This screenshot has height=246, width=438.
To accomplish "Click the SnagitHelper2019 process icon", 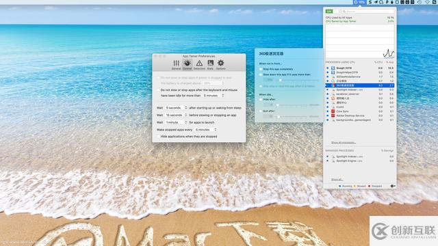I will 333,72.
